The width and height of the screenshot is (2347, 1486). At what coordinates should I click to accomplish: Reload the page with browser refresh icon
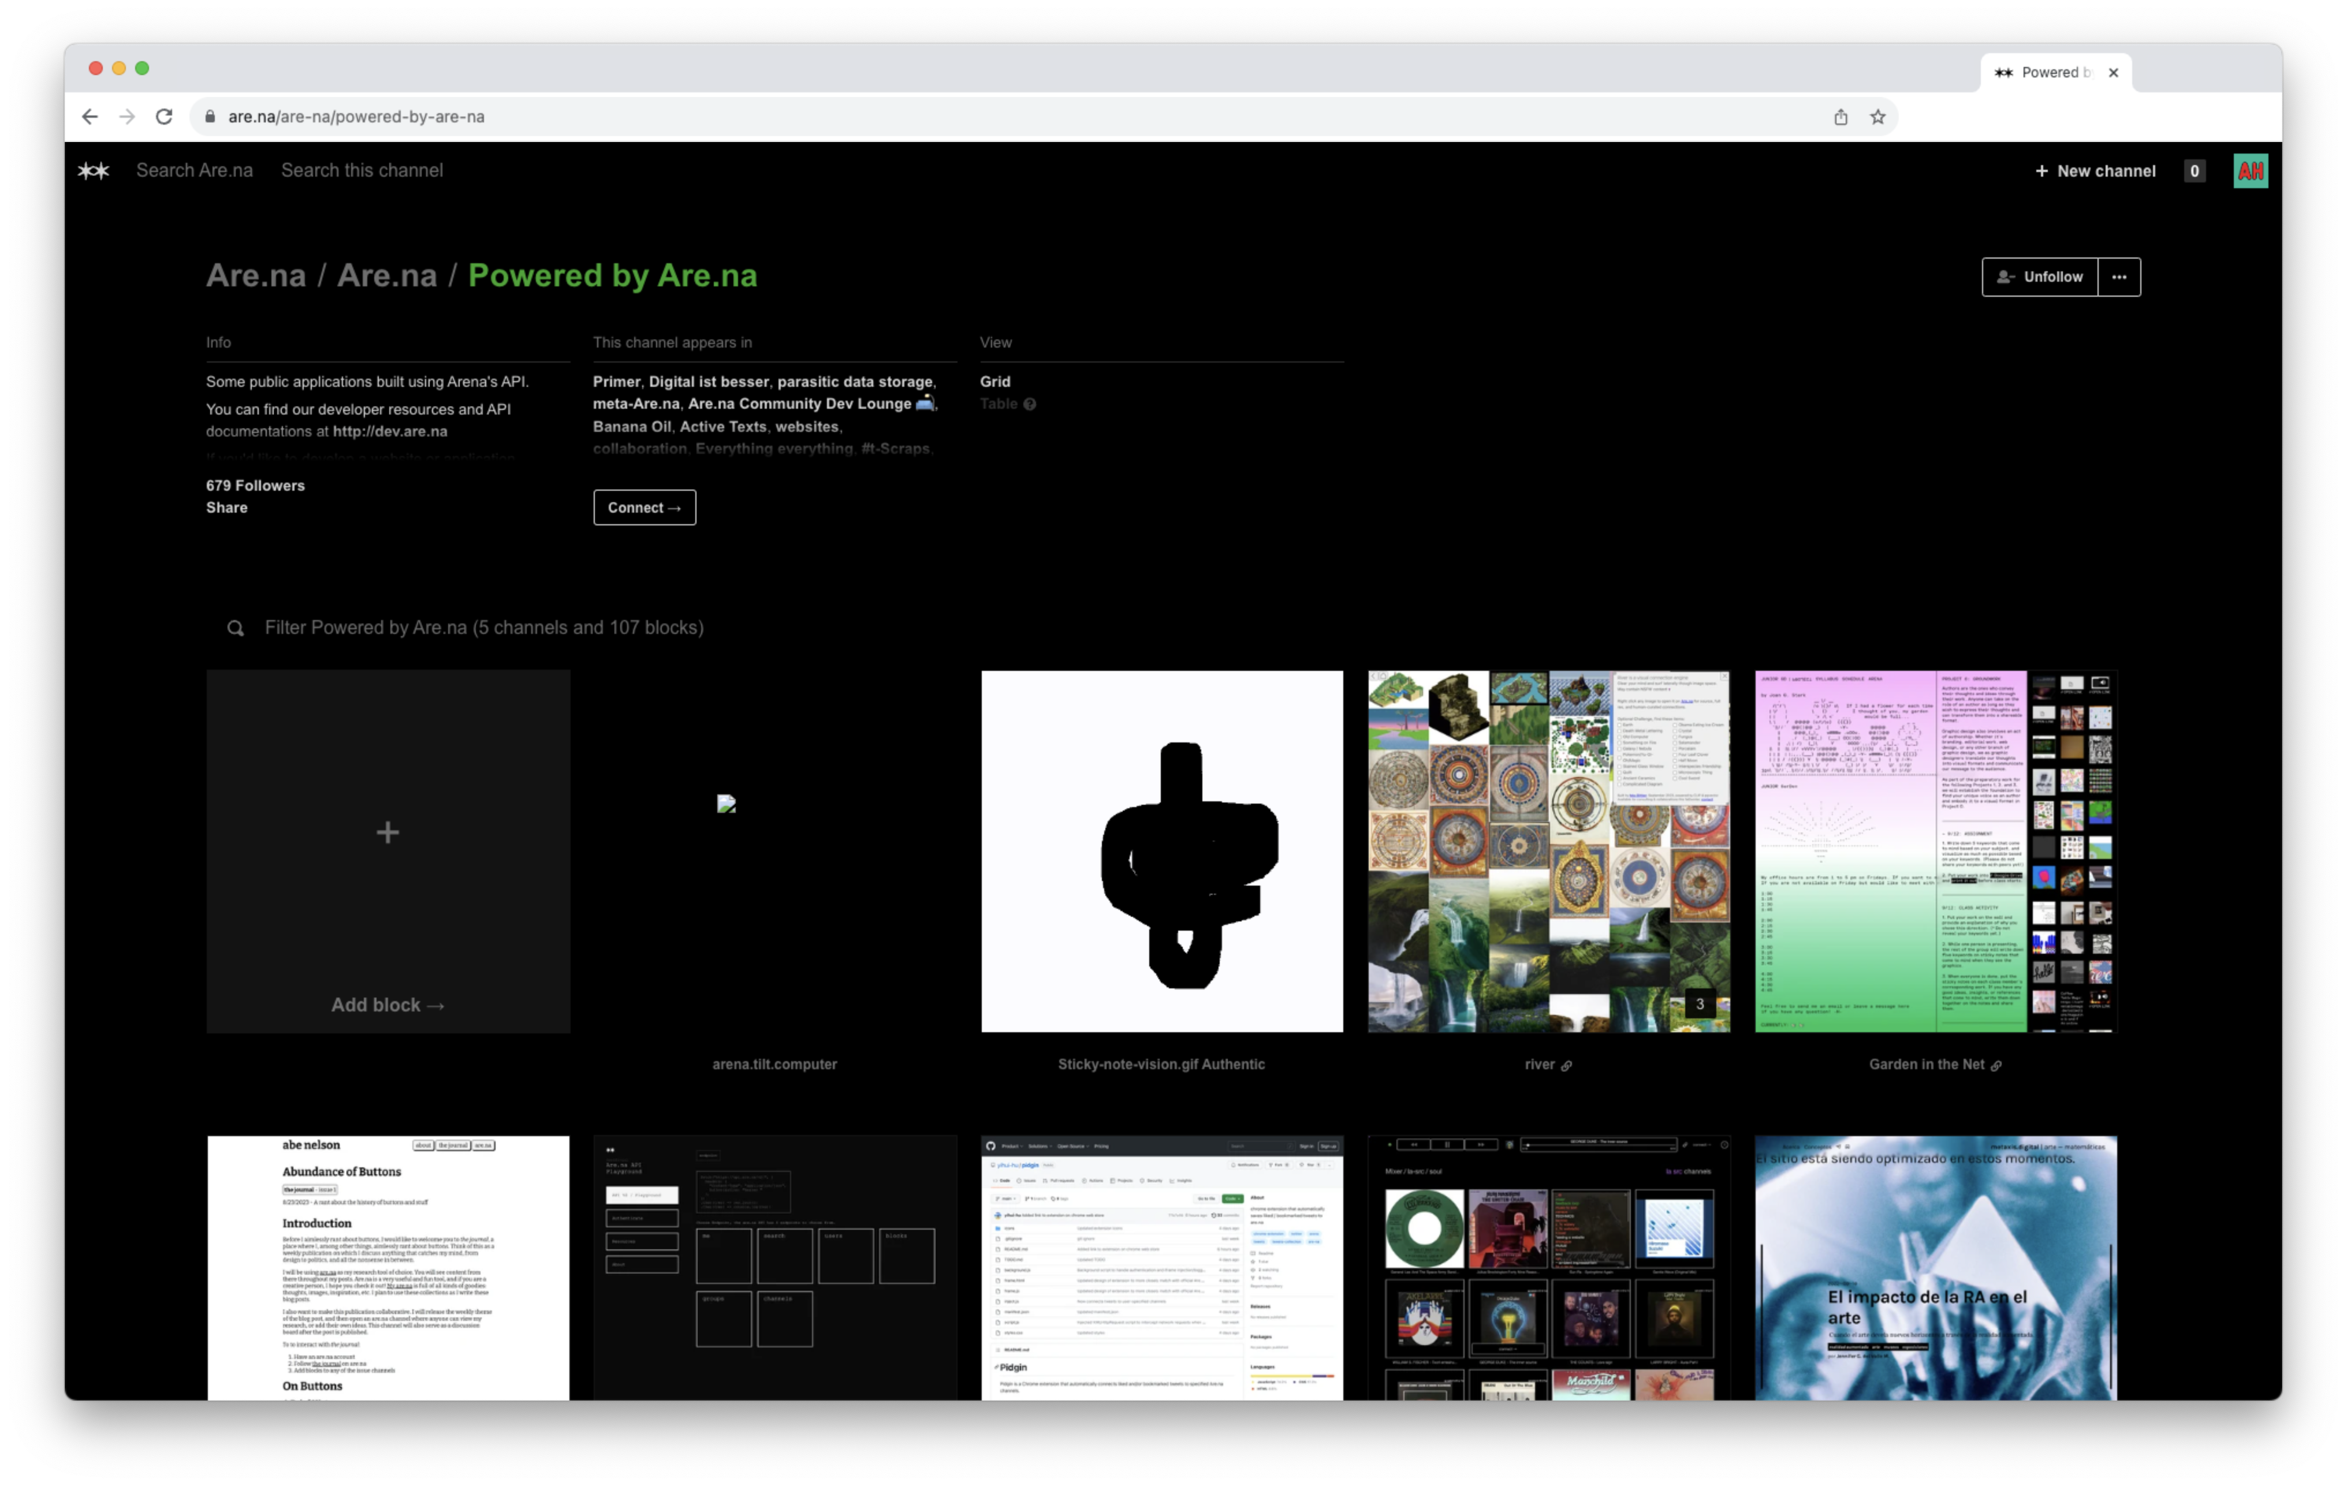[x=164, y=117]
